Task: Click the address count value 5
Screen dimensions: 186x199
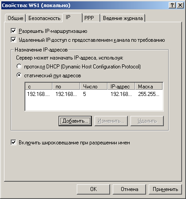Action: point(84,94)
